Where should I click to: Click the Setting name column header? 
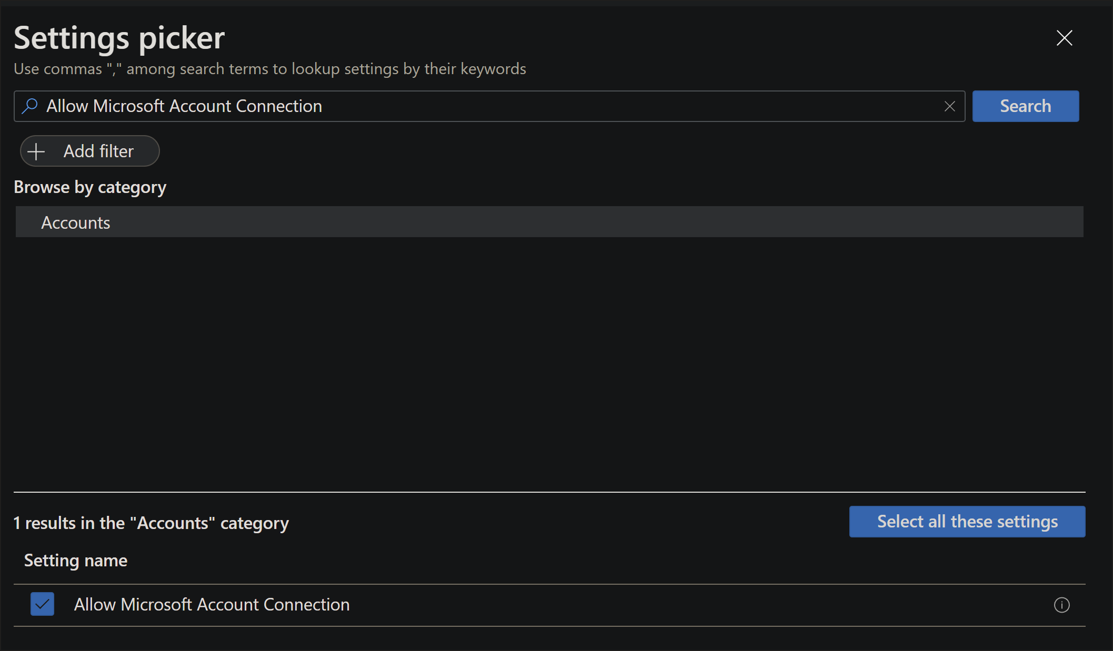coord(75,560)
